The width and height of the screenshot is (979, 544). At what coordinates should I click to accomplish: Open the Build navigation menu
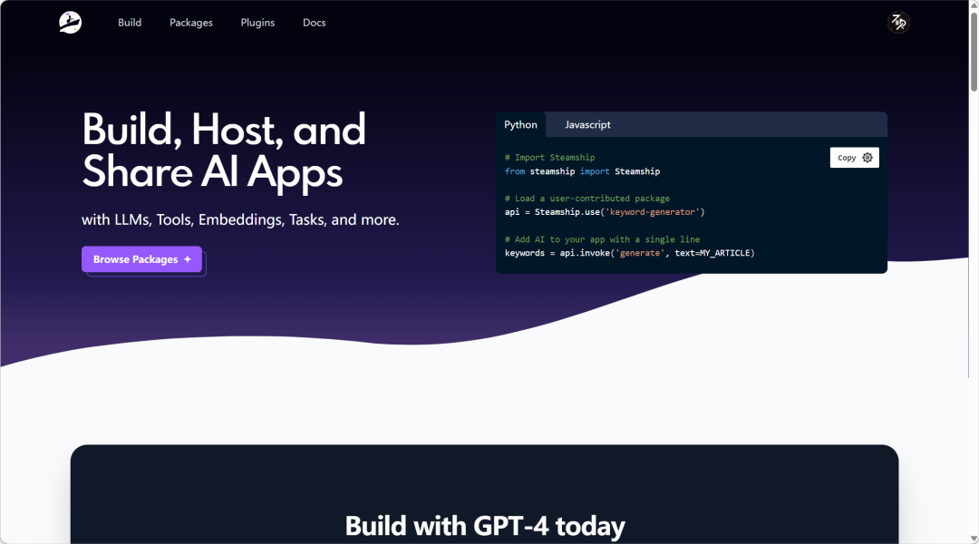coord(130,23)
